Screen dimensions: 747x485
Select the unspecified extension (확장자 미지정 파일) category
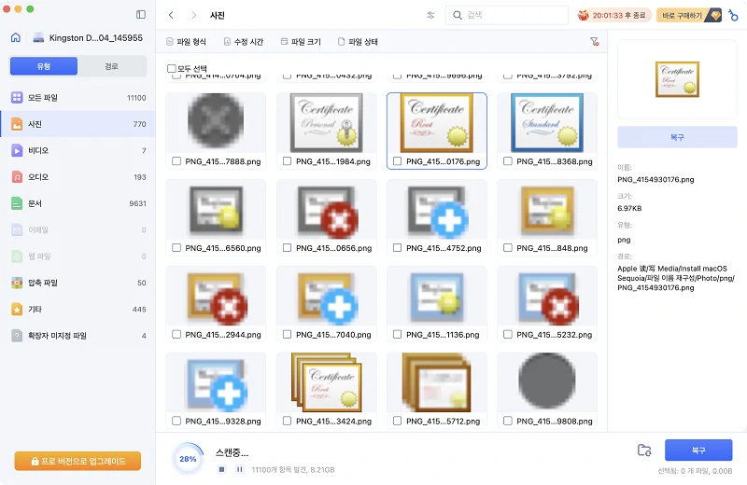pyautogui.click(x=78, y=336)
